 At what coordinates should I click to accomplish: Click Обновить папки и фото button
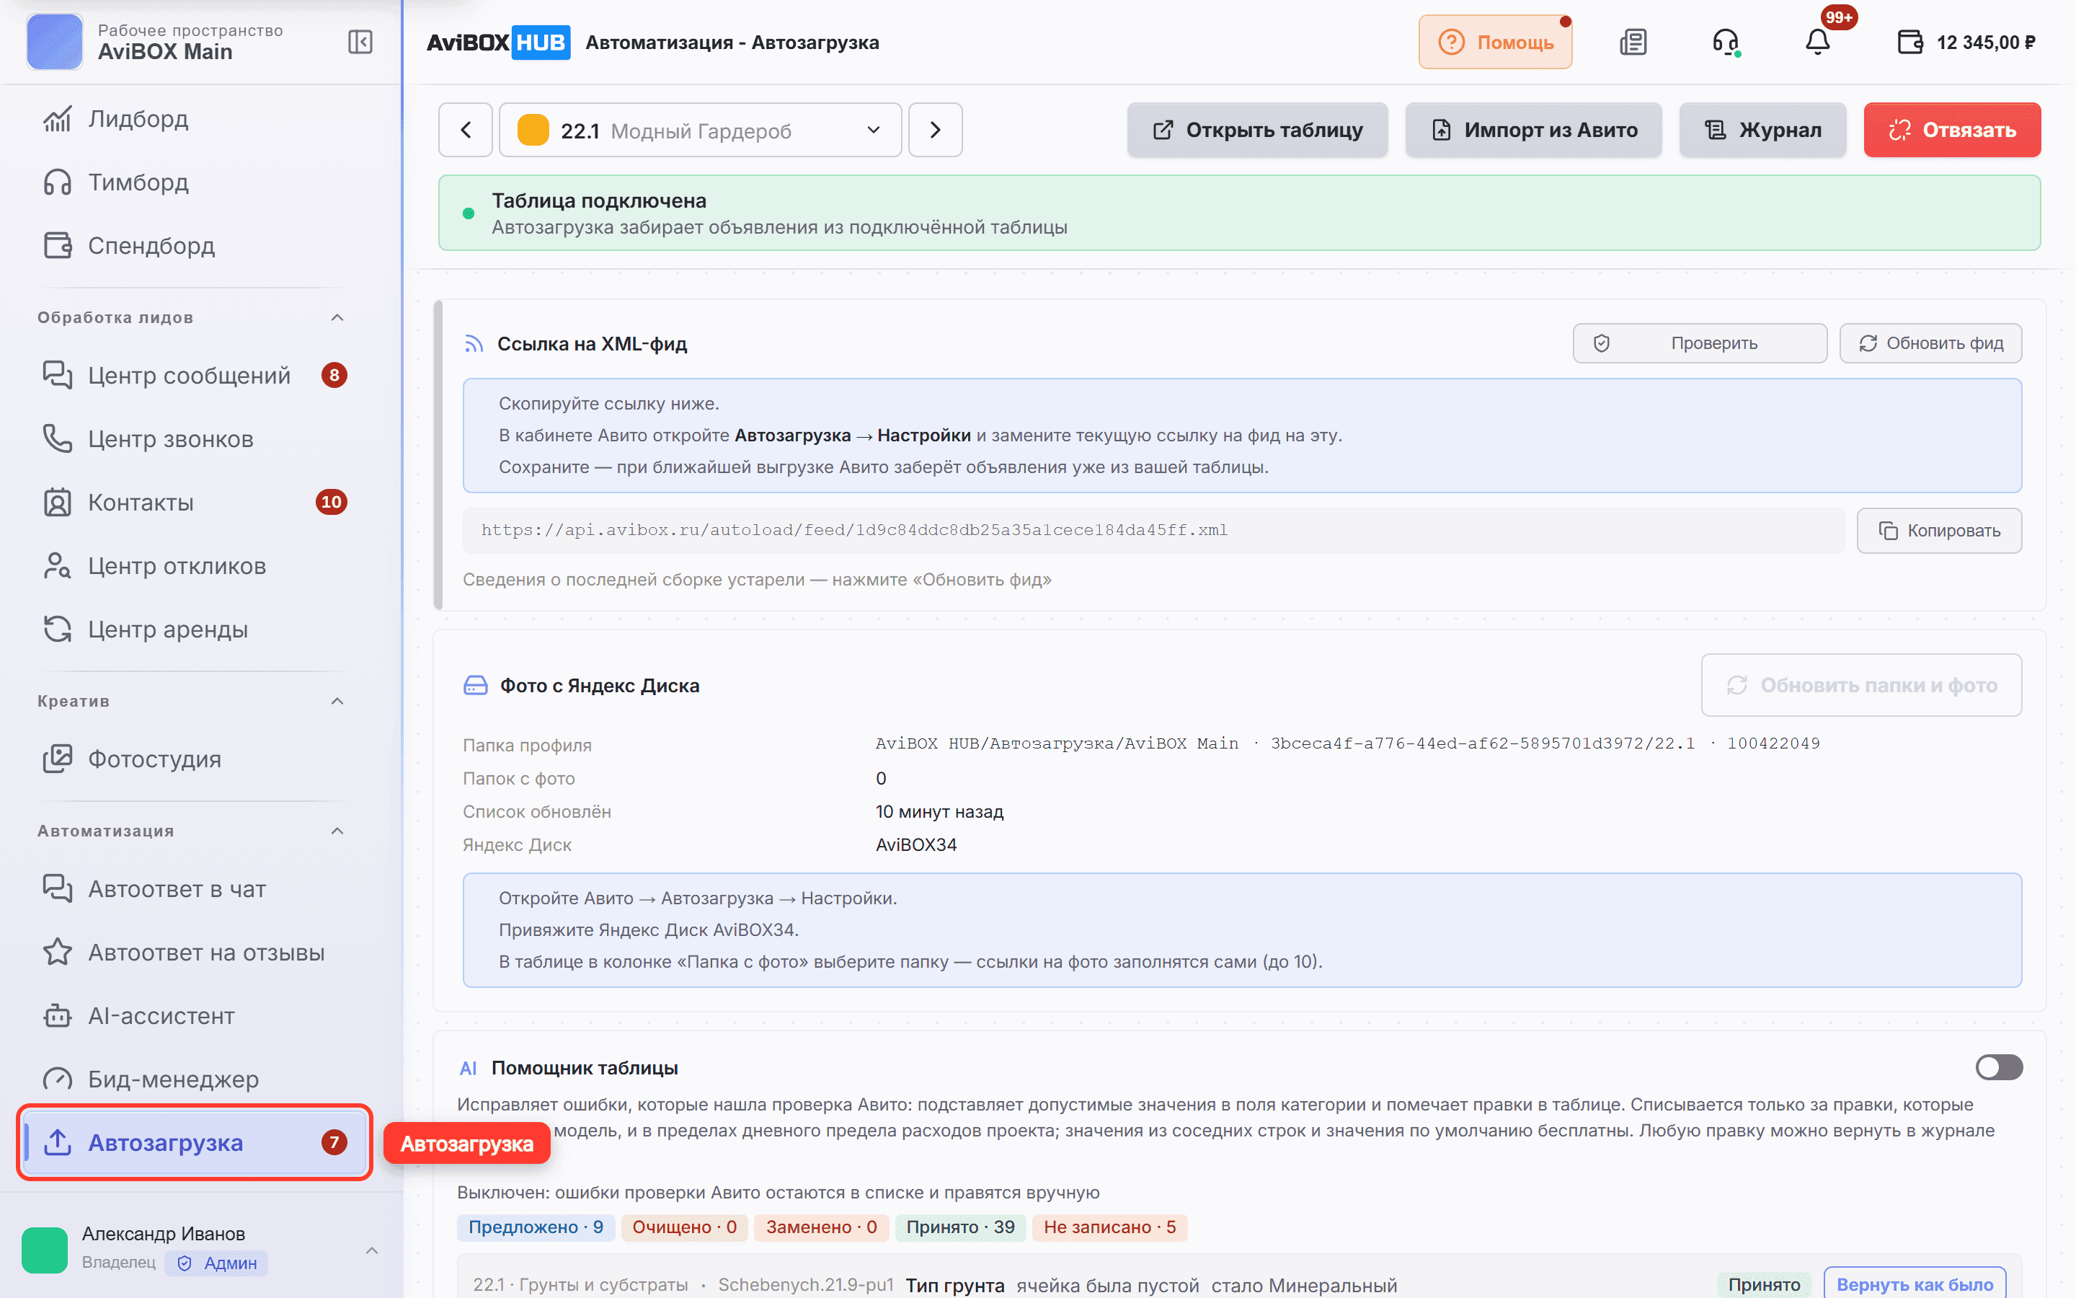tap(1861, 685)
